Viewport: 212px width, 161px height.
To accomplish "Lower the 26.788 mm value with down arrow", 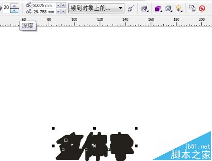I will point(58,11).
